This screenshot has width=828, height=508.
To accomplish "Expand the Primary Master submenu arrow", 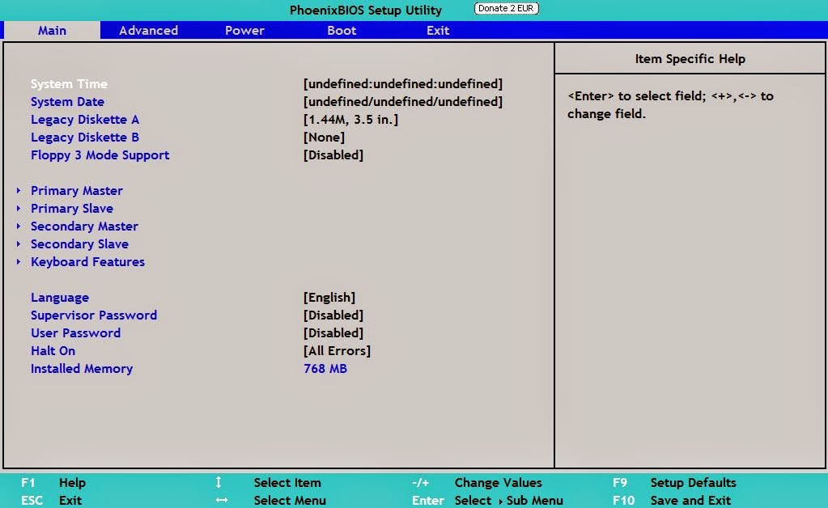I will coord(19,190).
